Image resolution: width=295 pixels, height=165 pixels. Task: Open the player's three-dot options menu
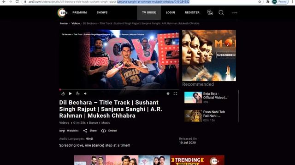click(176, 34)
